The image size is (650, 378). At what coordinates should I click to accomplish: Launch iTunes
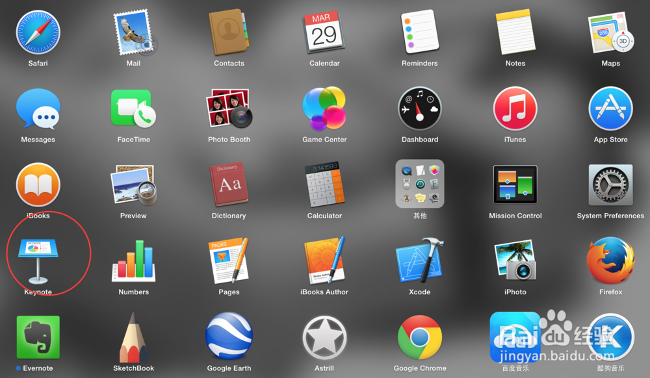coord(515,108)
